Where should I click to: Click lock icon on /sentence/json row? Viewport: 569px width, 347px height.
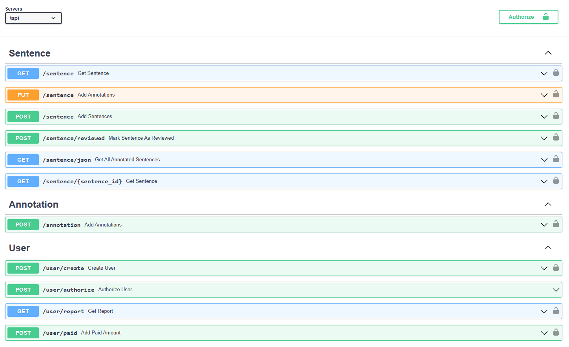pyautogui.click(x=556, y=159)
